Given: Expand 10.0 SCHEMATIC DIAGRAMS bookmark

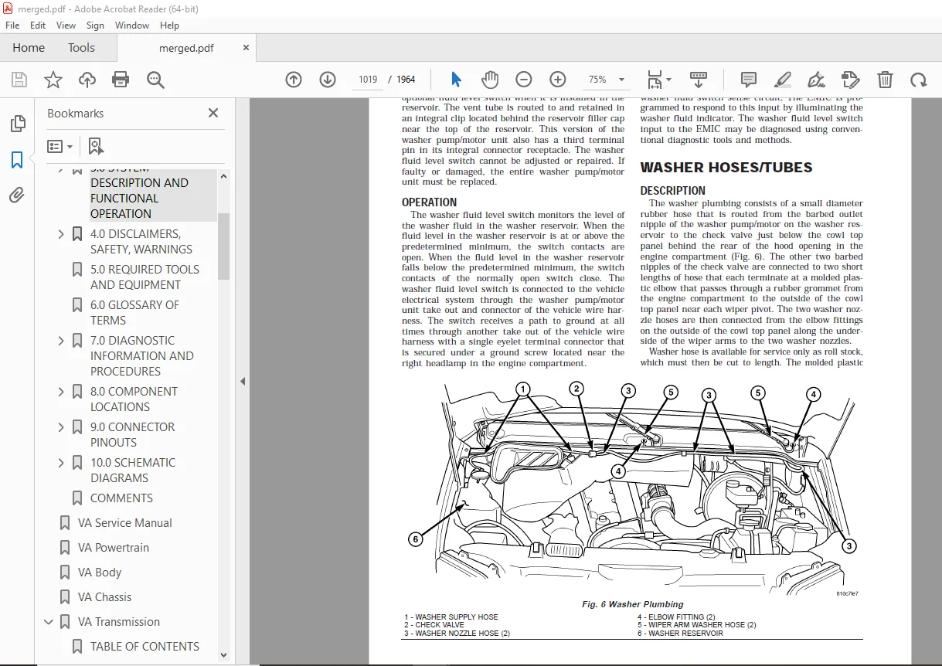Looking at the screenshot, I should pyautogui.click(x=61, y=463).
